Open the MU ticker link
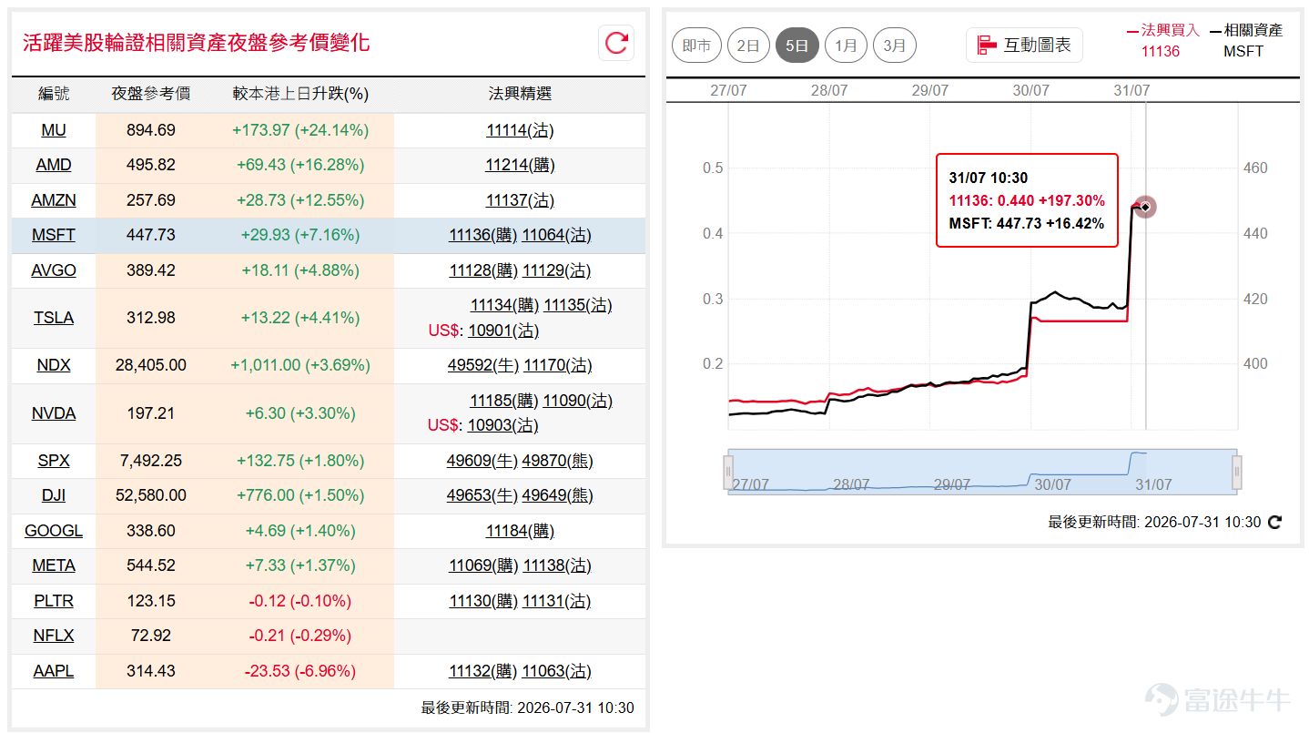The height and width of the screenshot is (733, 1309). click(x=54, y=130)
